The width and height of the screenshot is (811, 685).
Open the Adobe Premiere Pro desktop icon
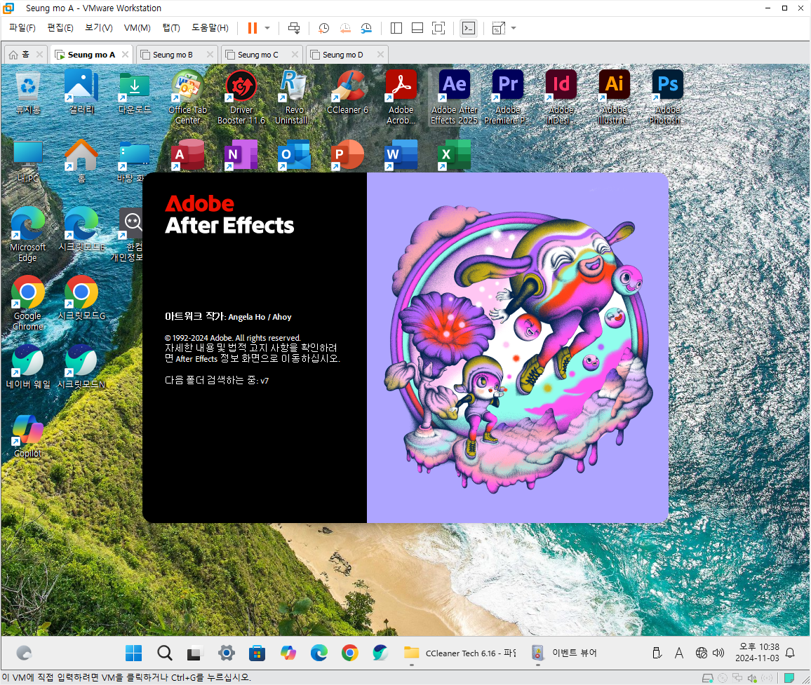point(508,97)
